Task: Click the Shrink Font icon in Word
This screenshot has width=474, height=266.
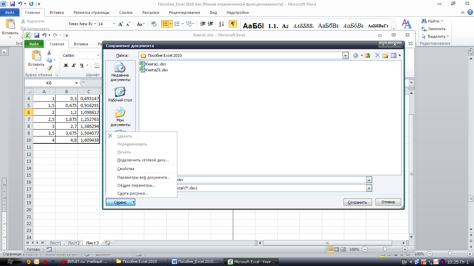Action: pyautogui.click(x=128, y=24)
